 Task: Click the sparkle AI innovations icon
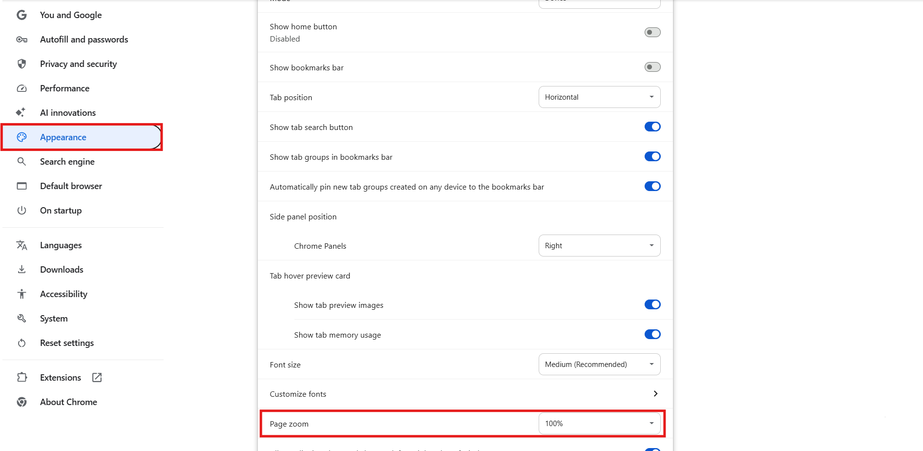point(21,112)
